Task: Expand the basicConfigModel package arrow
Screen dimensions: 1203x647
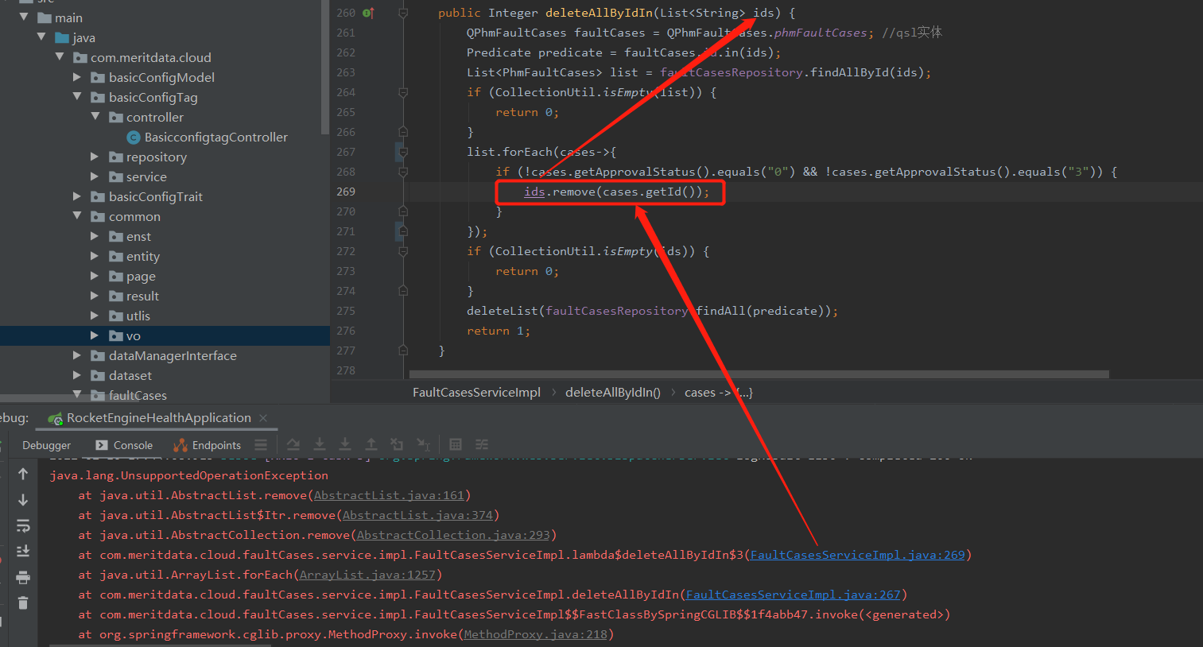Action: coord(77,77)
